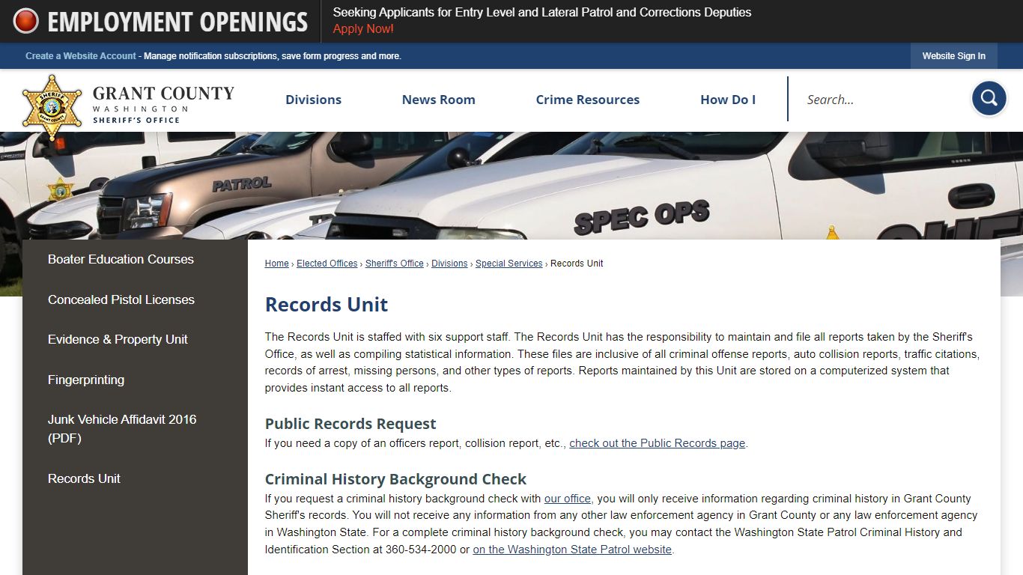Click the Apply Now! link
Image resolution: width=1023 pixels, height=575 pixels.
[363, 29]
